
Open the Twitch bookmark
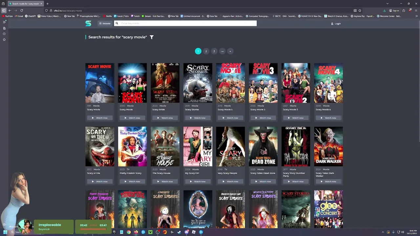point(135,16)
